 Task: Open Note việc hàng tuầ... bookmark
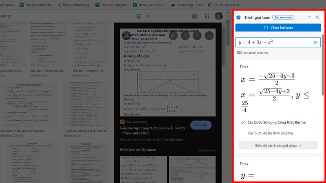click(x=112, y=5)
